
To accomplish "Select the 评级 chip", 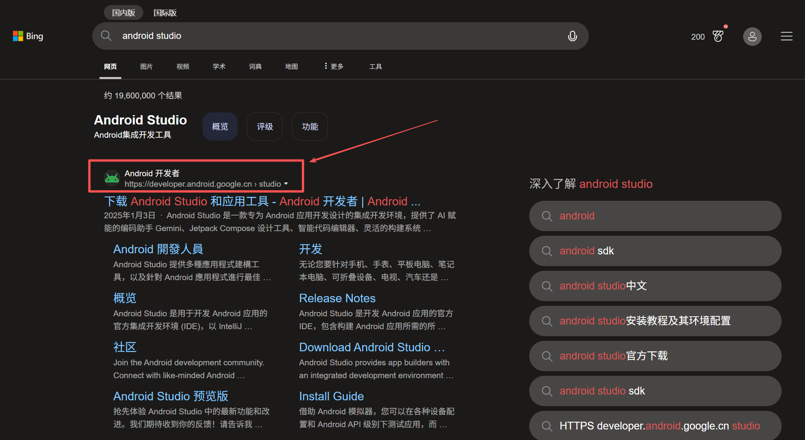I will tap(265, 126).
